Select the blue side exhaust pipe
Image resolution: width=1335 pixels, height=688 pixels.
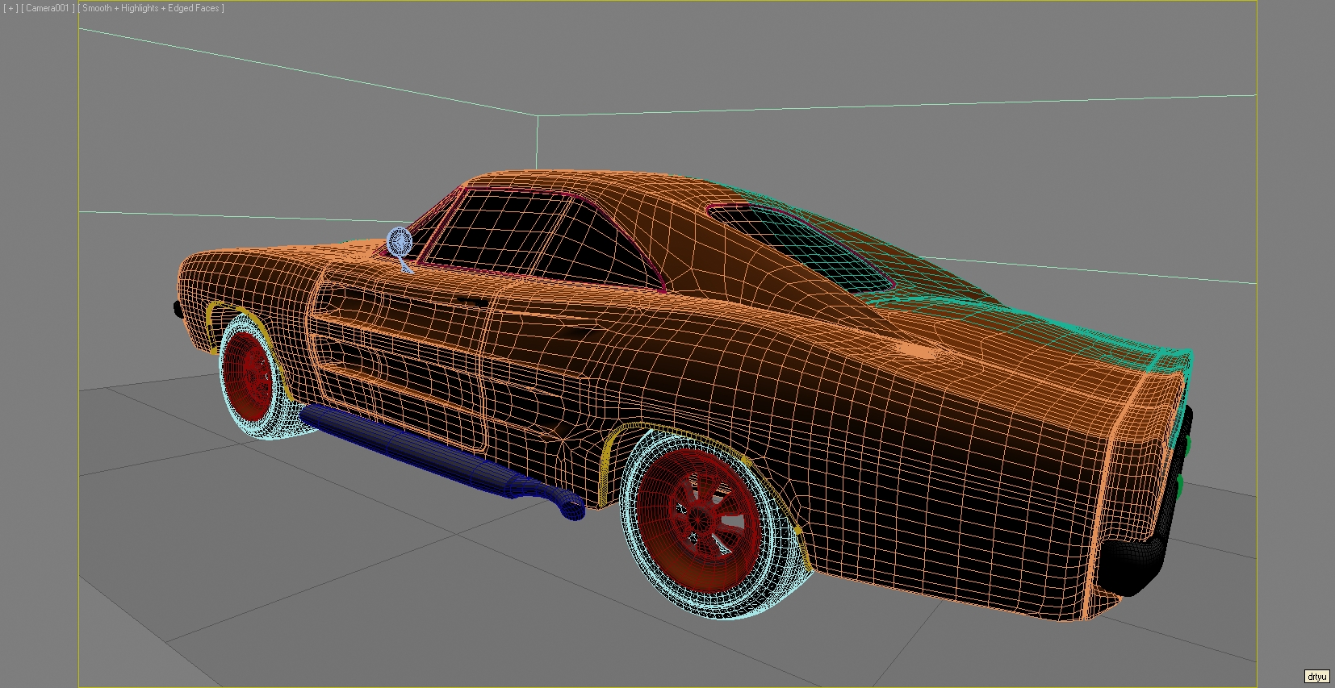click(442, 462)
